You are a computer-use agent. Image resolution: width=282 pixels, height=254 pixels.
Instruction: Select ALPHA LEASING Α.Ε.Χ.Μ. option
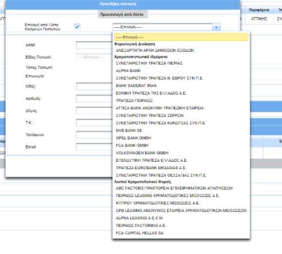[x=139, y=218]
